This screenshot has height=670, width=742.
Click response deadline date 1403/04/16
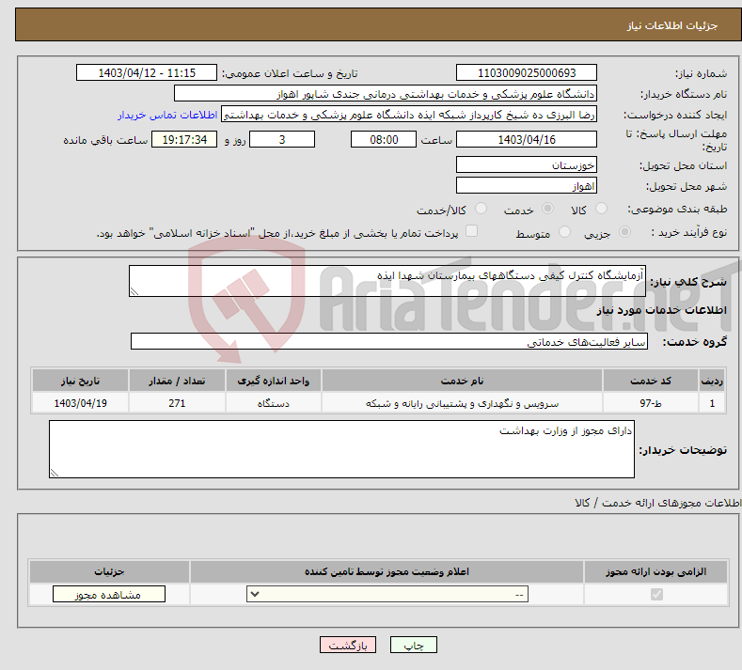click(527, 139)
